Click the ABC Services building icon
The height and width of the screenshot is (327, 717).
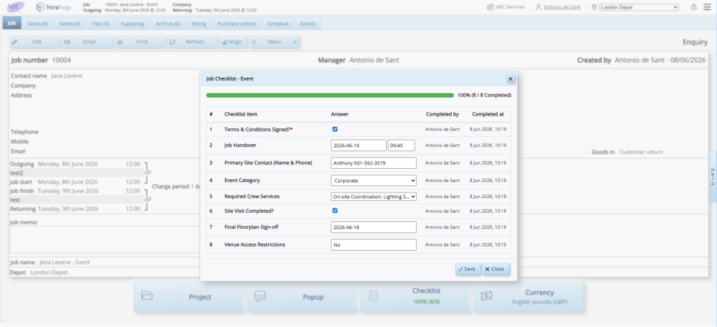(x=490, y=7)
